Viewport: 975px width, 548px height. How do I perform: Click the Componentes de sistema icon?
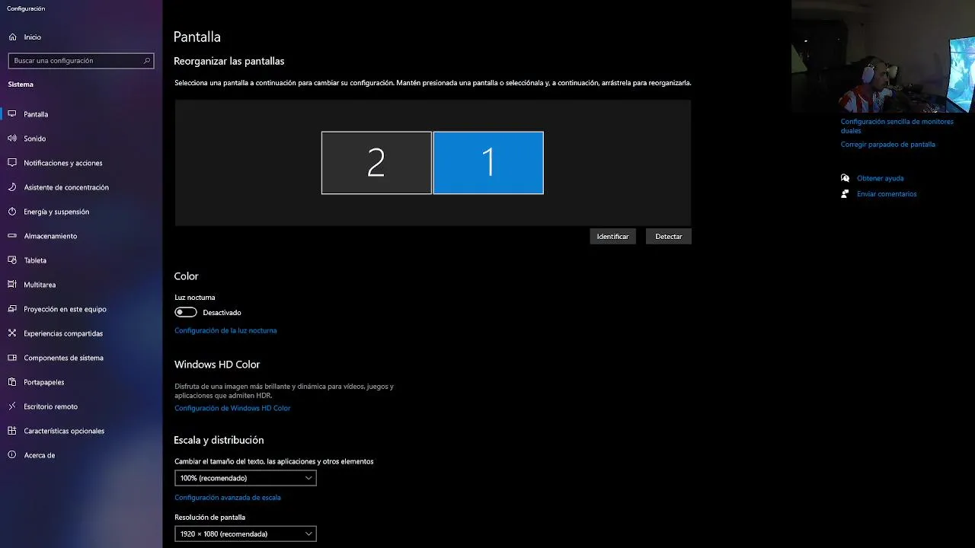(12, 358)
